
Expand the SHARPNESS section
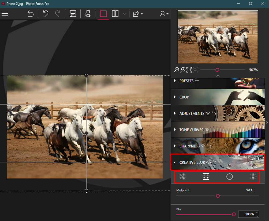(x=175, y=146)
